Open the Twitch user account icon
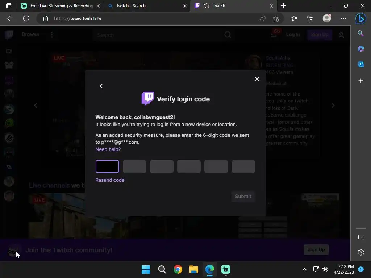This screenshot has height=278, width=371. point(341,35)
